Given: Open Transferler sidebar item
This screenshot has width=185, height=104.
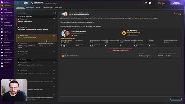Looking at the screenshot, I should pyautogui.click(x=6, y=46).
